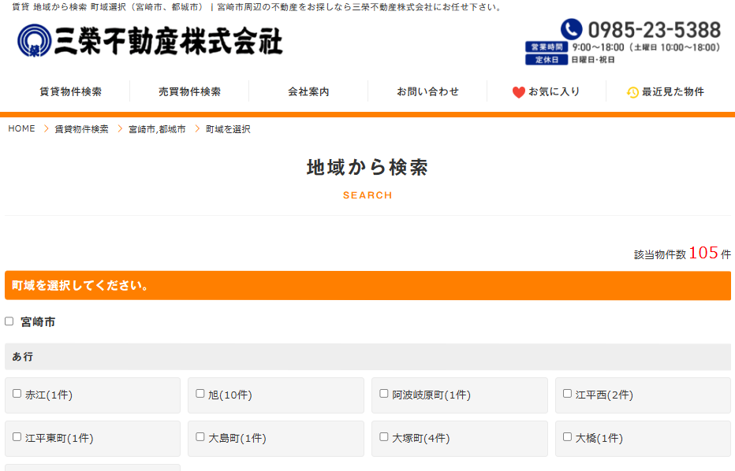Check the 江平西(2件) option
735x471 pixels.
point(567,394)
